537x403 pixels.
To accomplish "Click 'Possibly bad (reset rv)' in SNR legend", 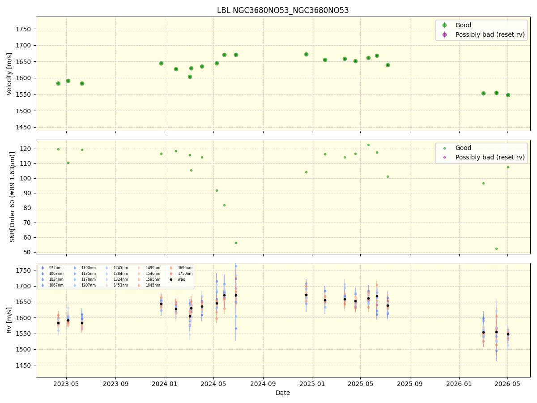I will coord(490,158).
